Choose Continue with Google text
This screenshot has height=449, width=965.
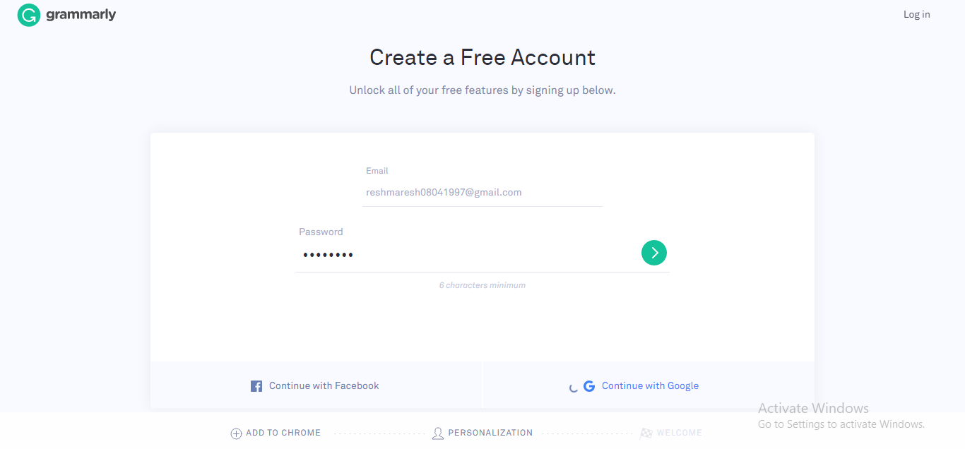pos(650,386)
